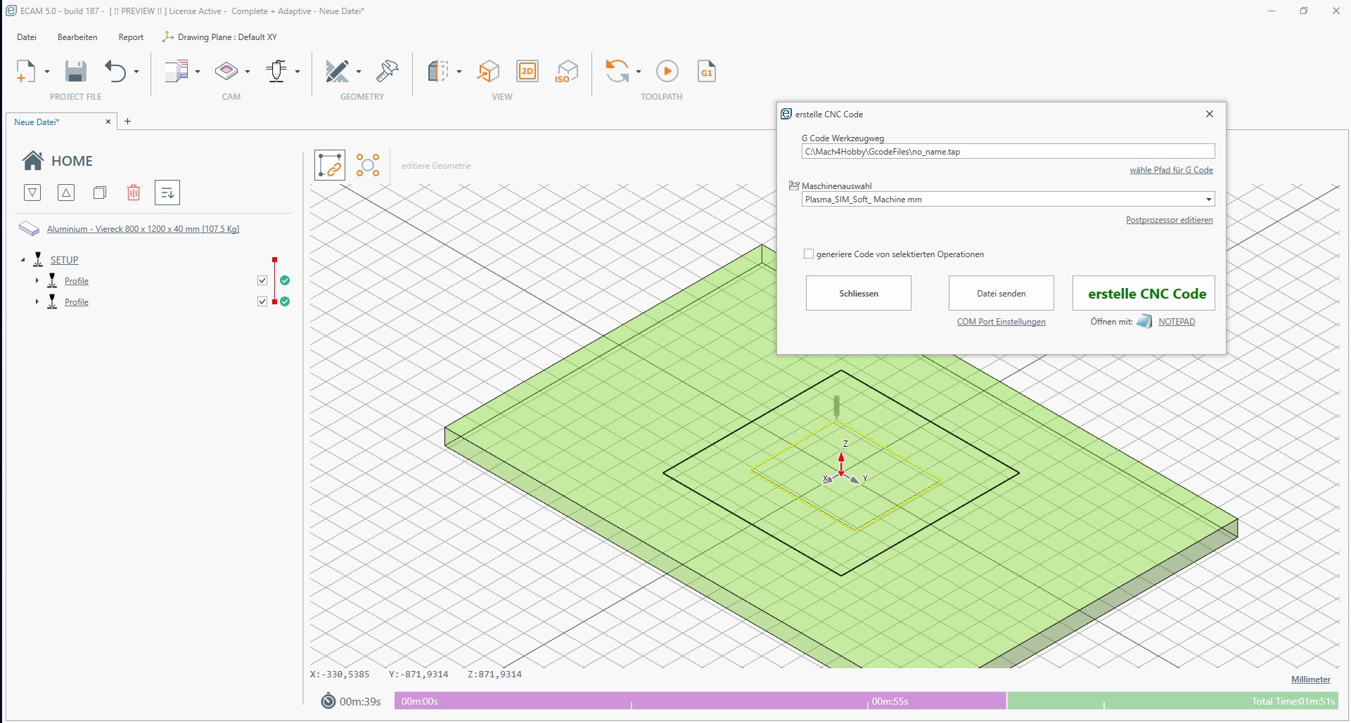Open the G1 code generation icon
1351x723 pixels.
point(706,72)
